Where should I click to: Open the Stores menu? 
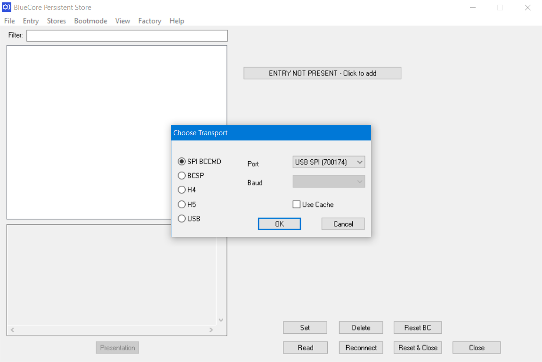56,21
